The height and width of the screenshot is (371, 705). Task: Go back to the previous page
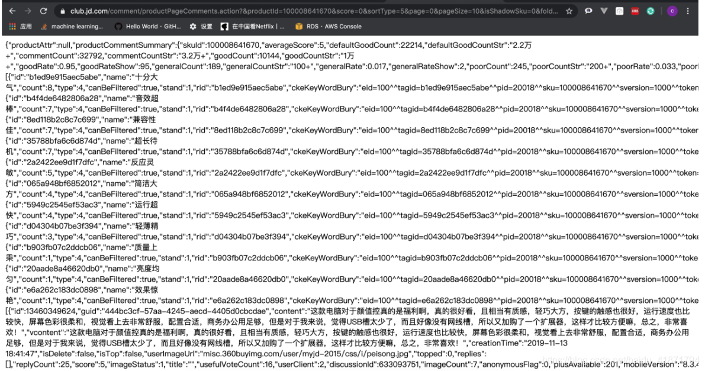(x=12, y=11)
